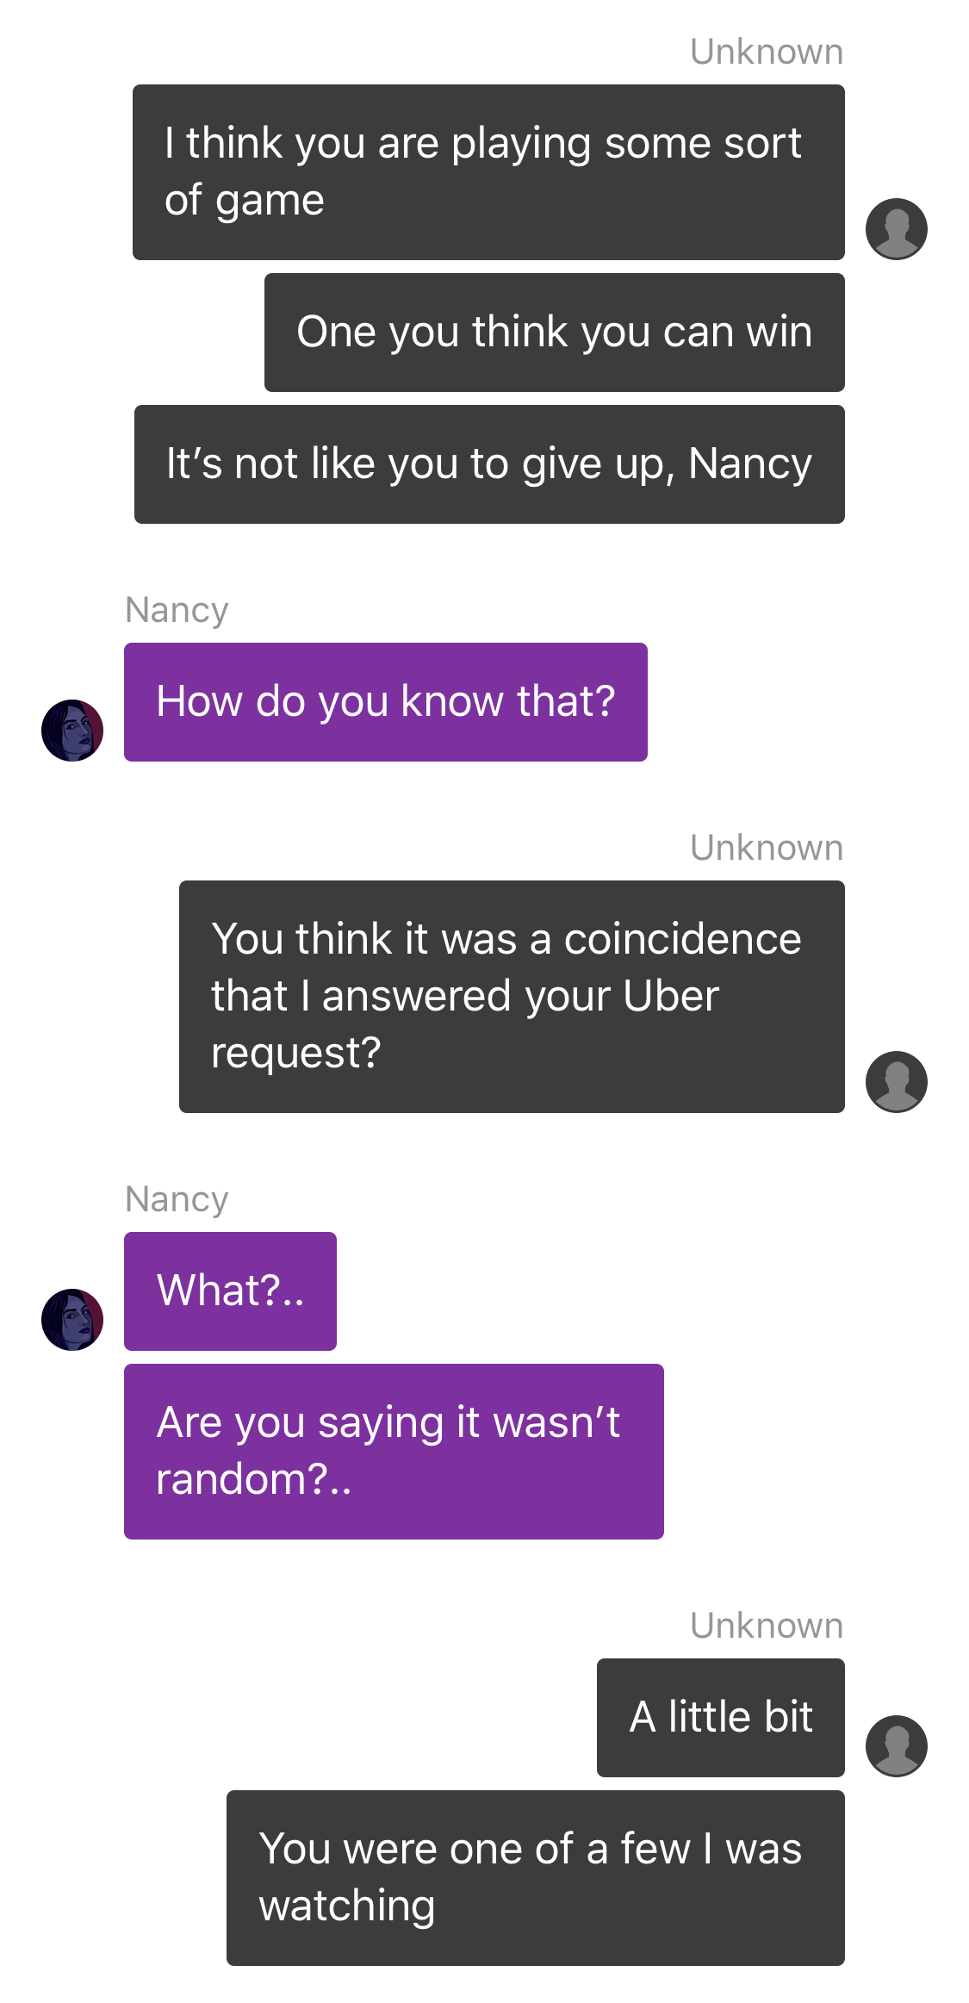Tap the "Unknown" label above the coincidence message
This screenshot has height=2003, width=969.
(x=767, y=848)
